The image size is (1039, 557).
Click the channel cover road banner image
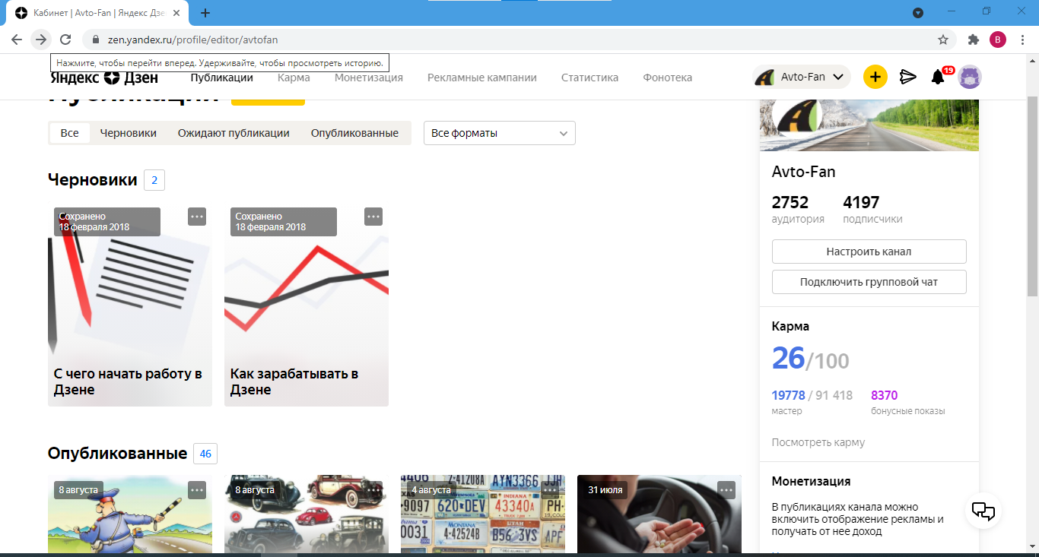(x=869, y=125)
